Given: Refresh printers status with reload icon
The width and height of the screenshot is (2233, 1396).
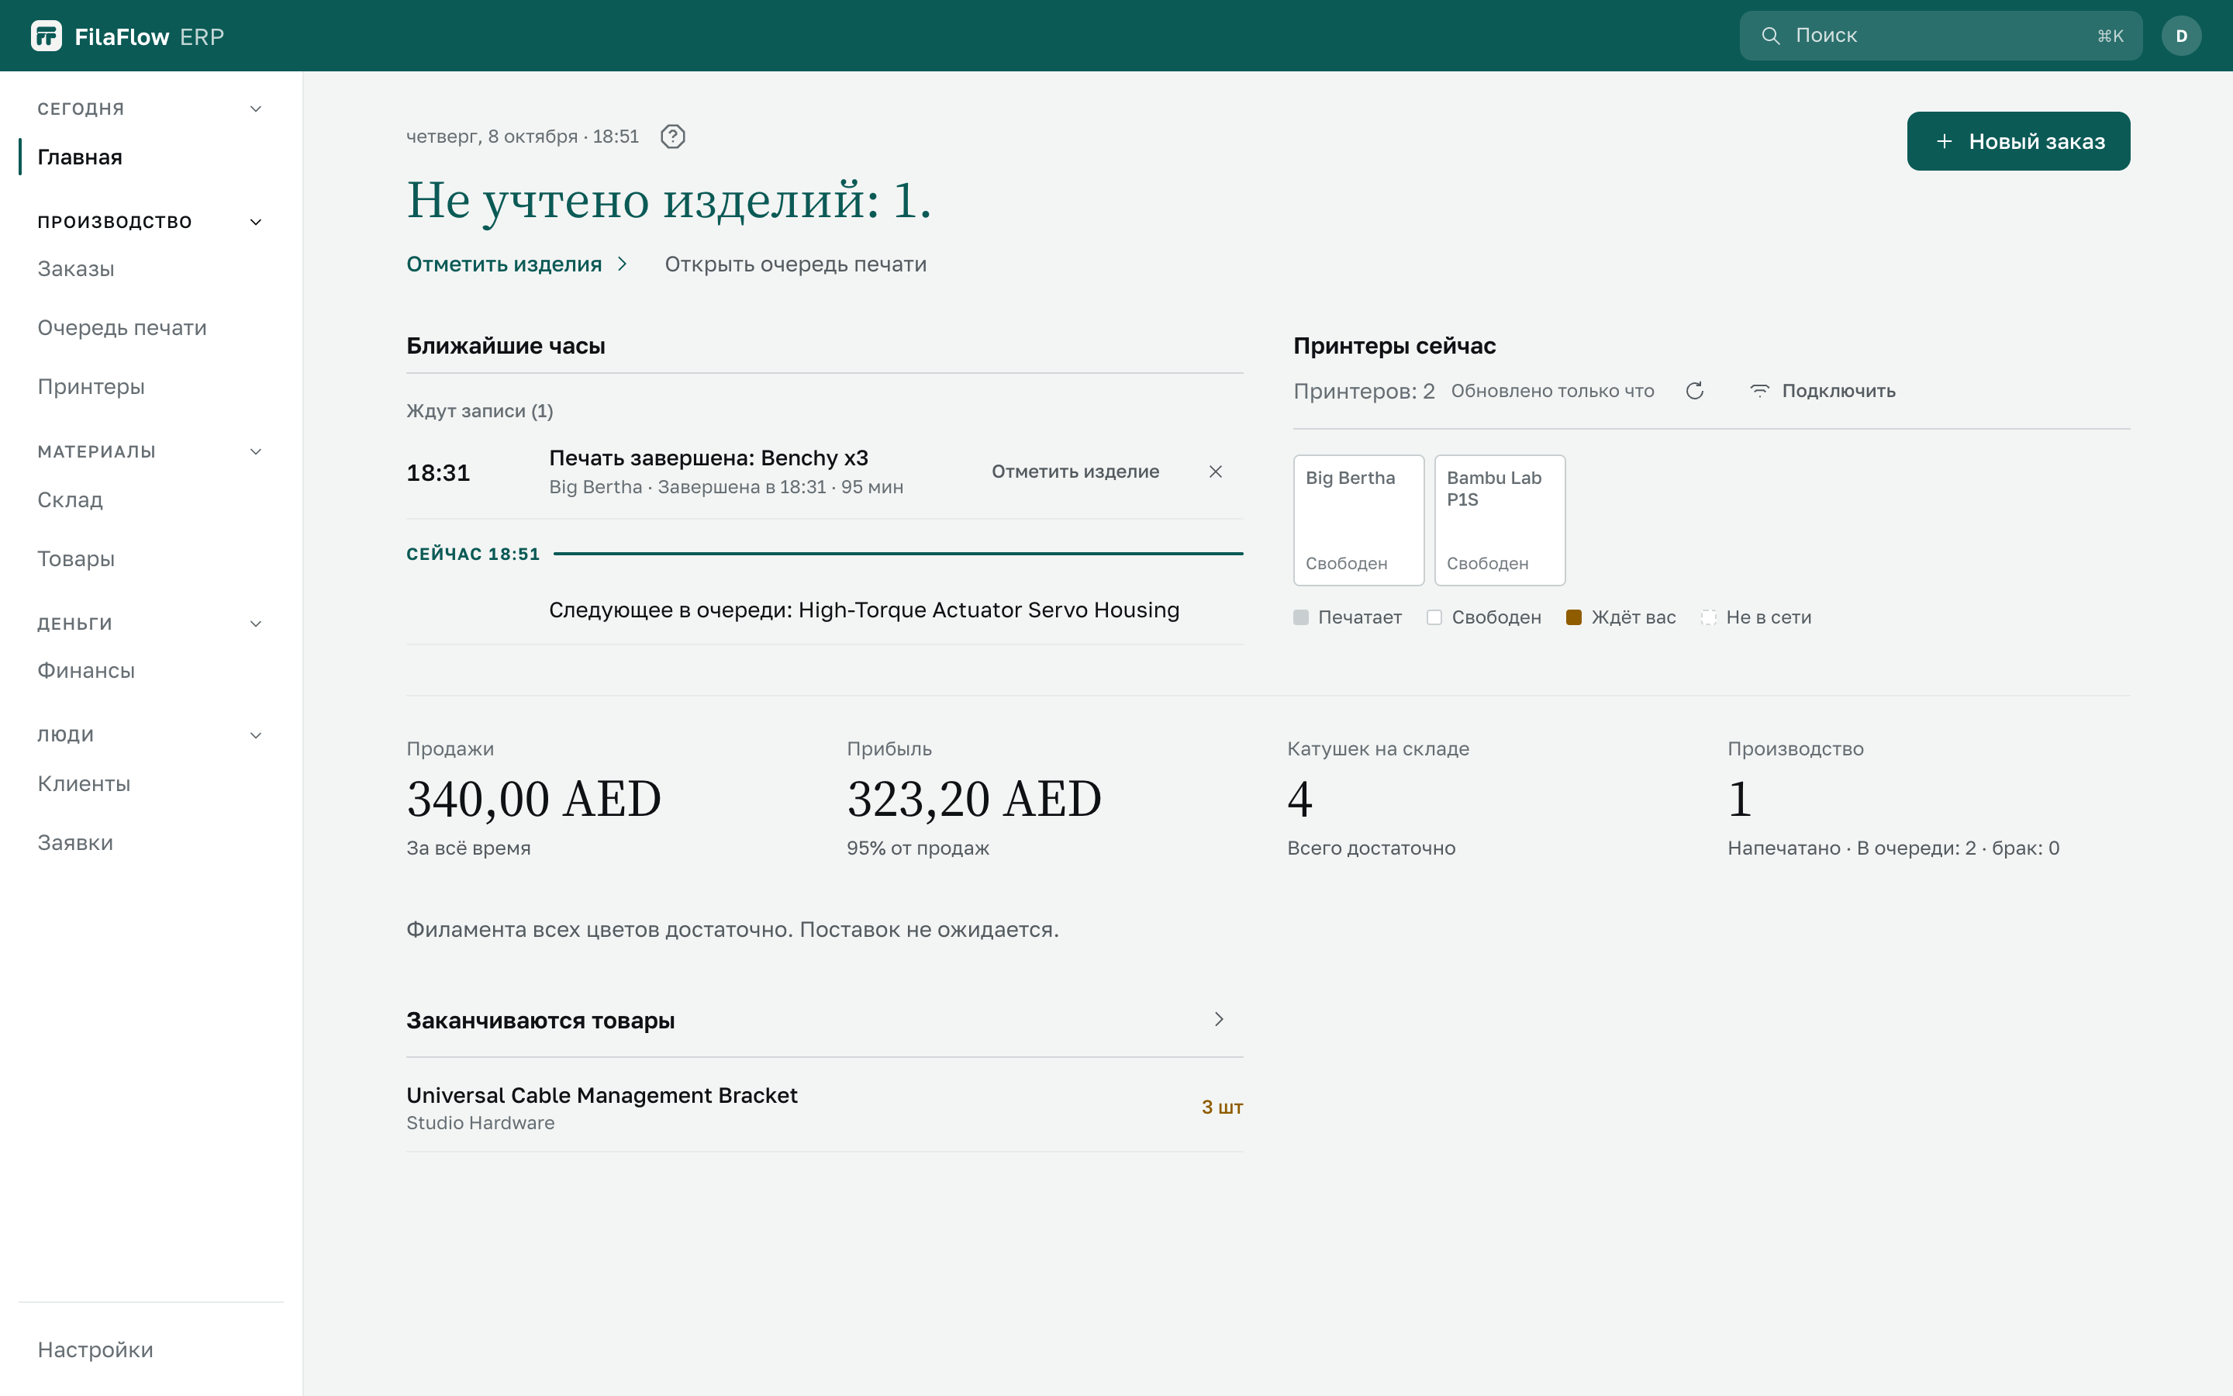Looking at the screenshot, I should (1694, 391).
